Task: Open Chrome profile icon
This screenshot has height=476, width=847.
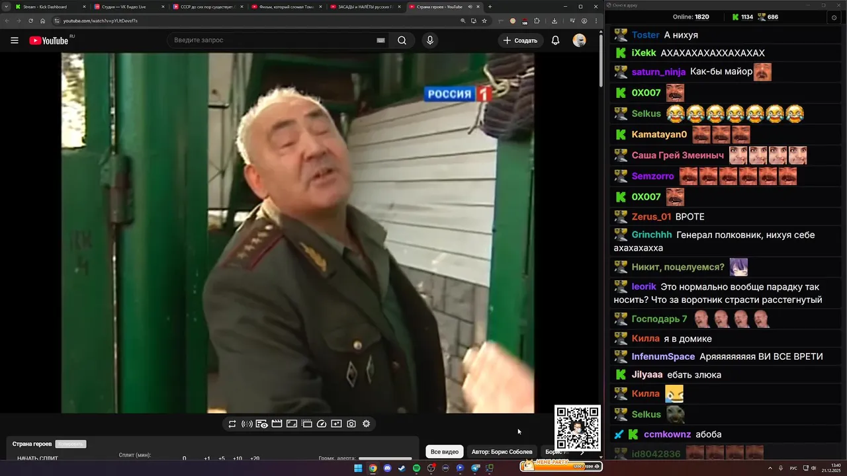Action: 584,20
